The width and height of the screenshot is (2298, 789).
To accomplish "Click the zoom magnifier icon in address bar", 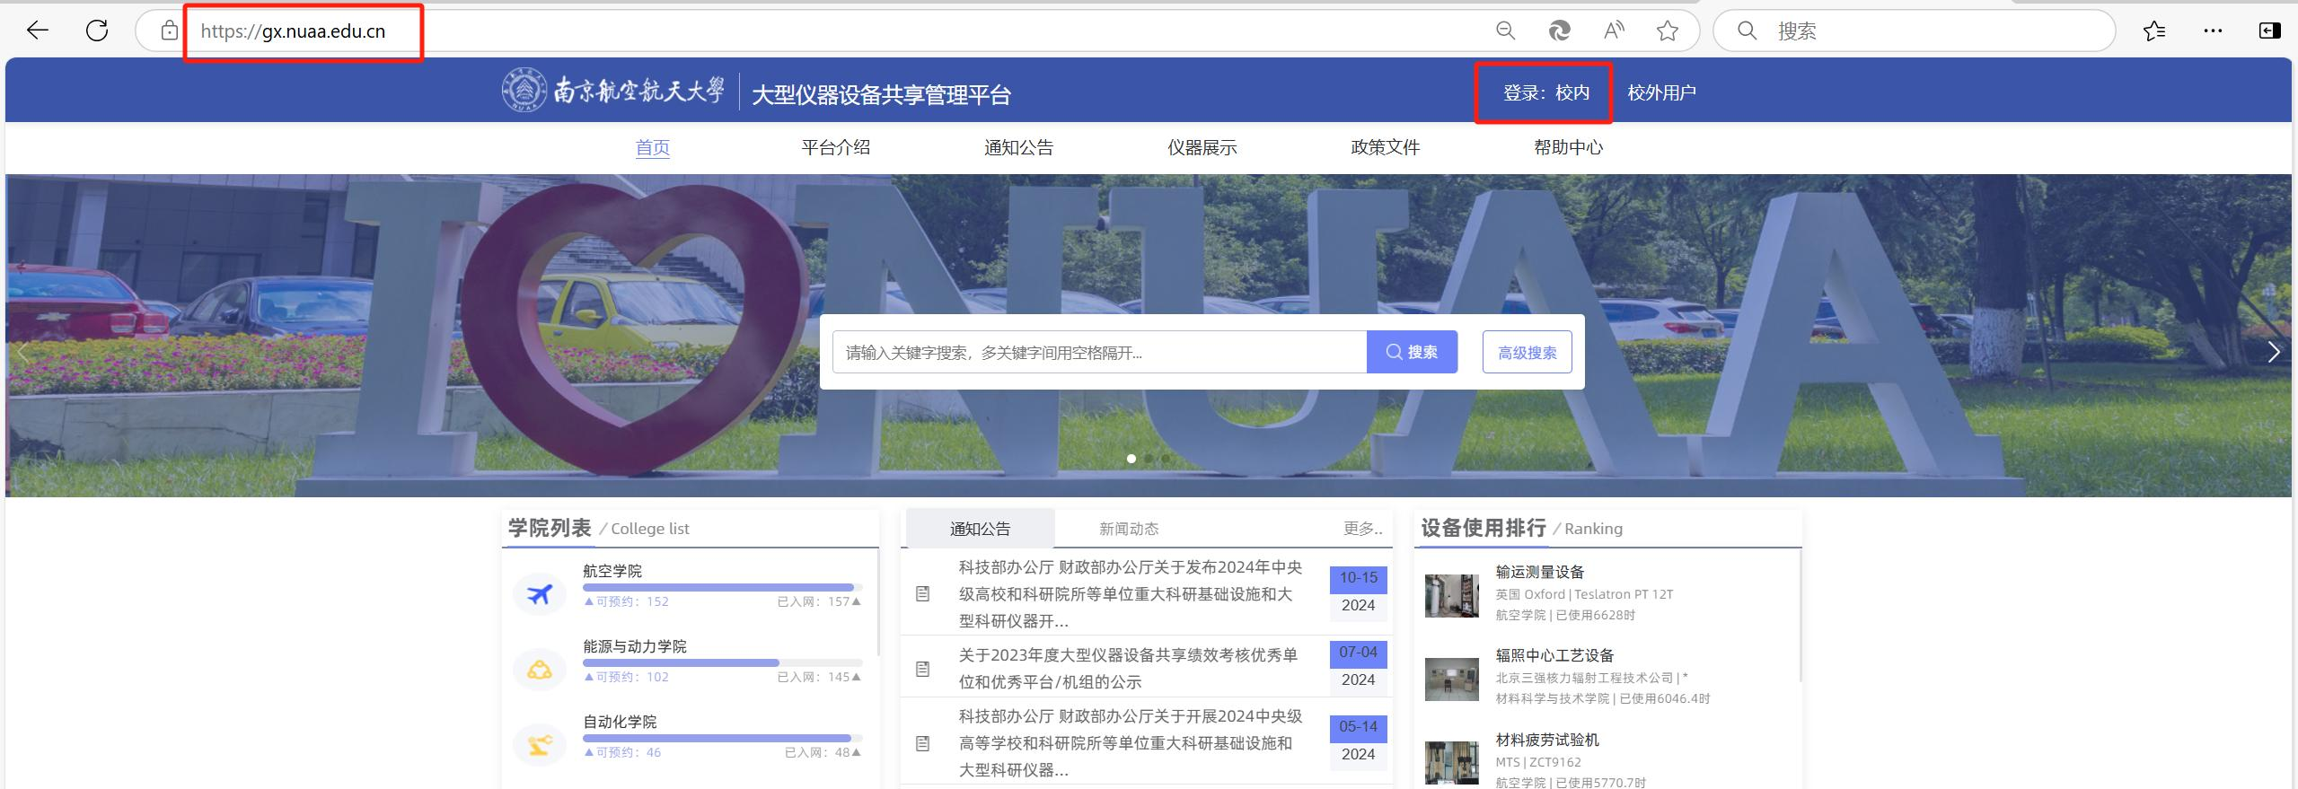I will pos(1506,31).
